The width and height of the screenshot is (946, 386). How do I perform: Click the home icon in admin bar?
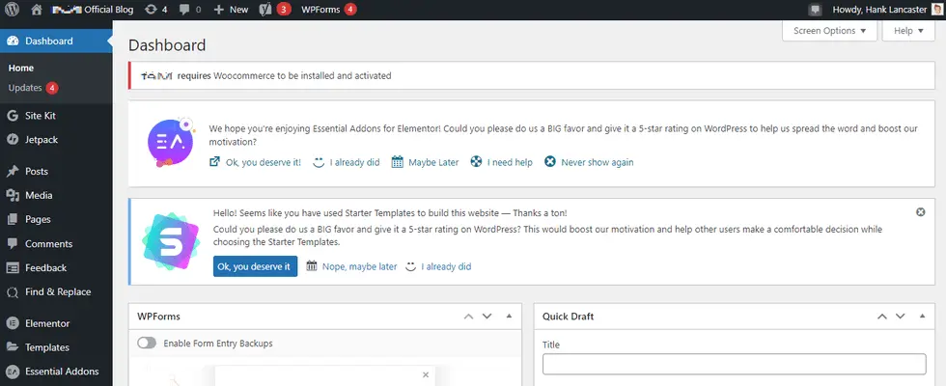[36, 9]
